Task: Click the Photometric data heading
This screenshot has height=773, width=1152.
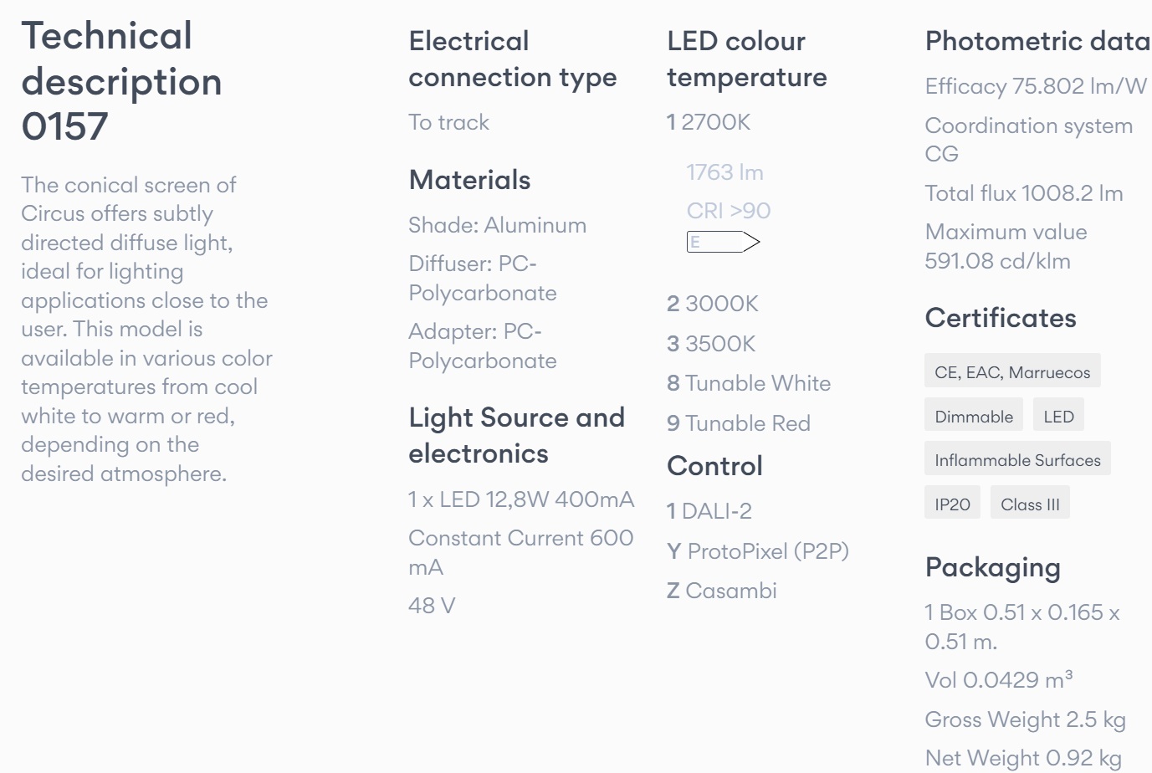Action: coord(1037,41)
